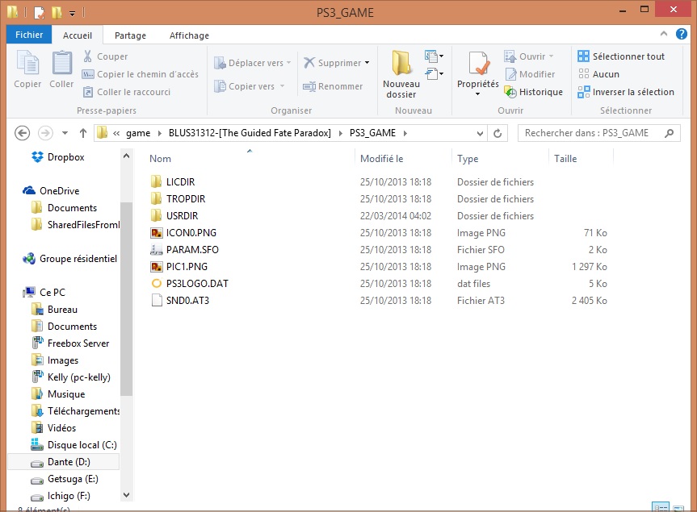This screenshot has height=512, width=697.
Task: Switch to Accueil ribbon tab
Action: tap(78, 35)
